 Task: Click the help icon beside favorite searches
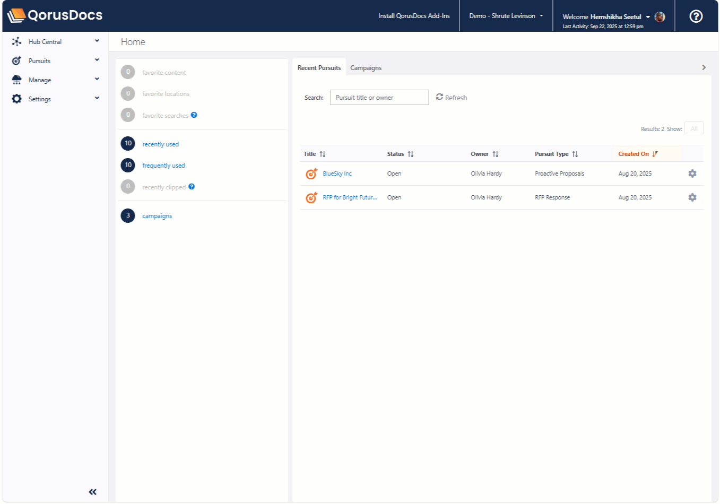coord(194,115)
